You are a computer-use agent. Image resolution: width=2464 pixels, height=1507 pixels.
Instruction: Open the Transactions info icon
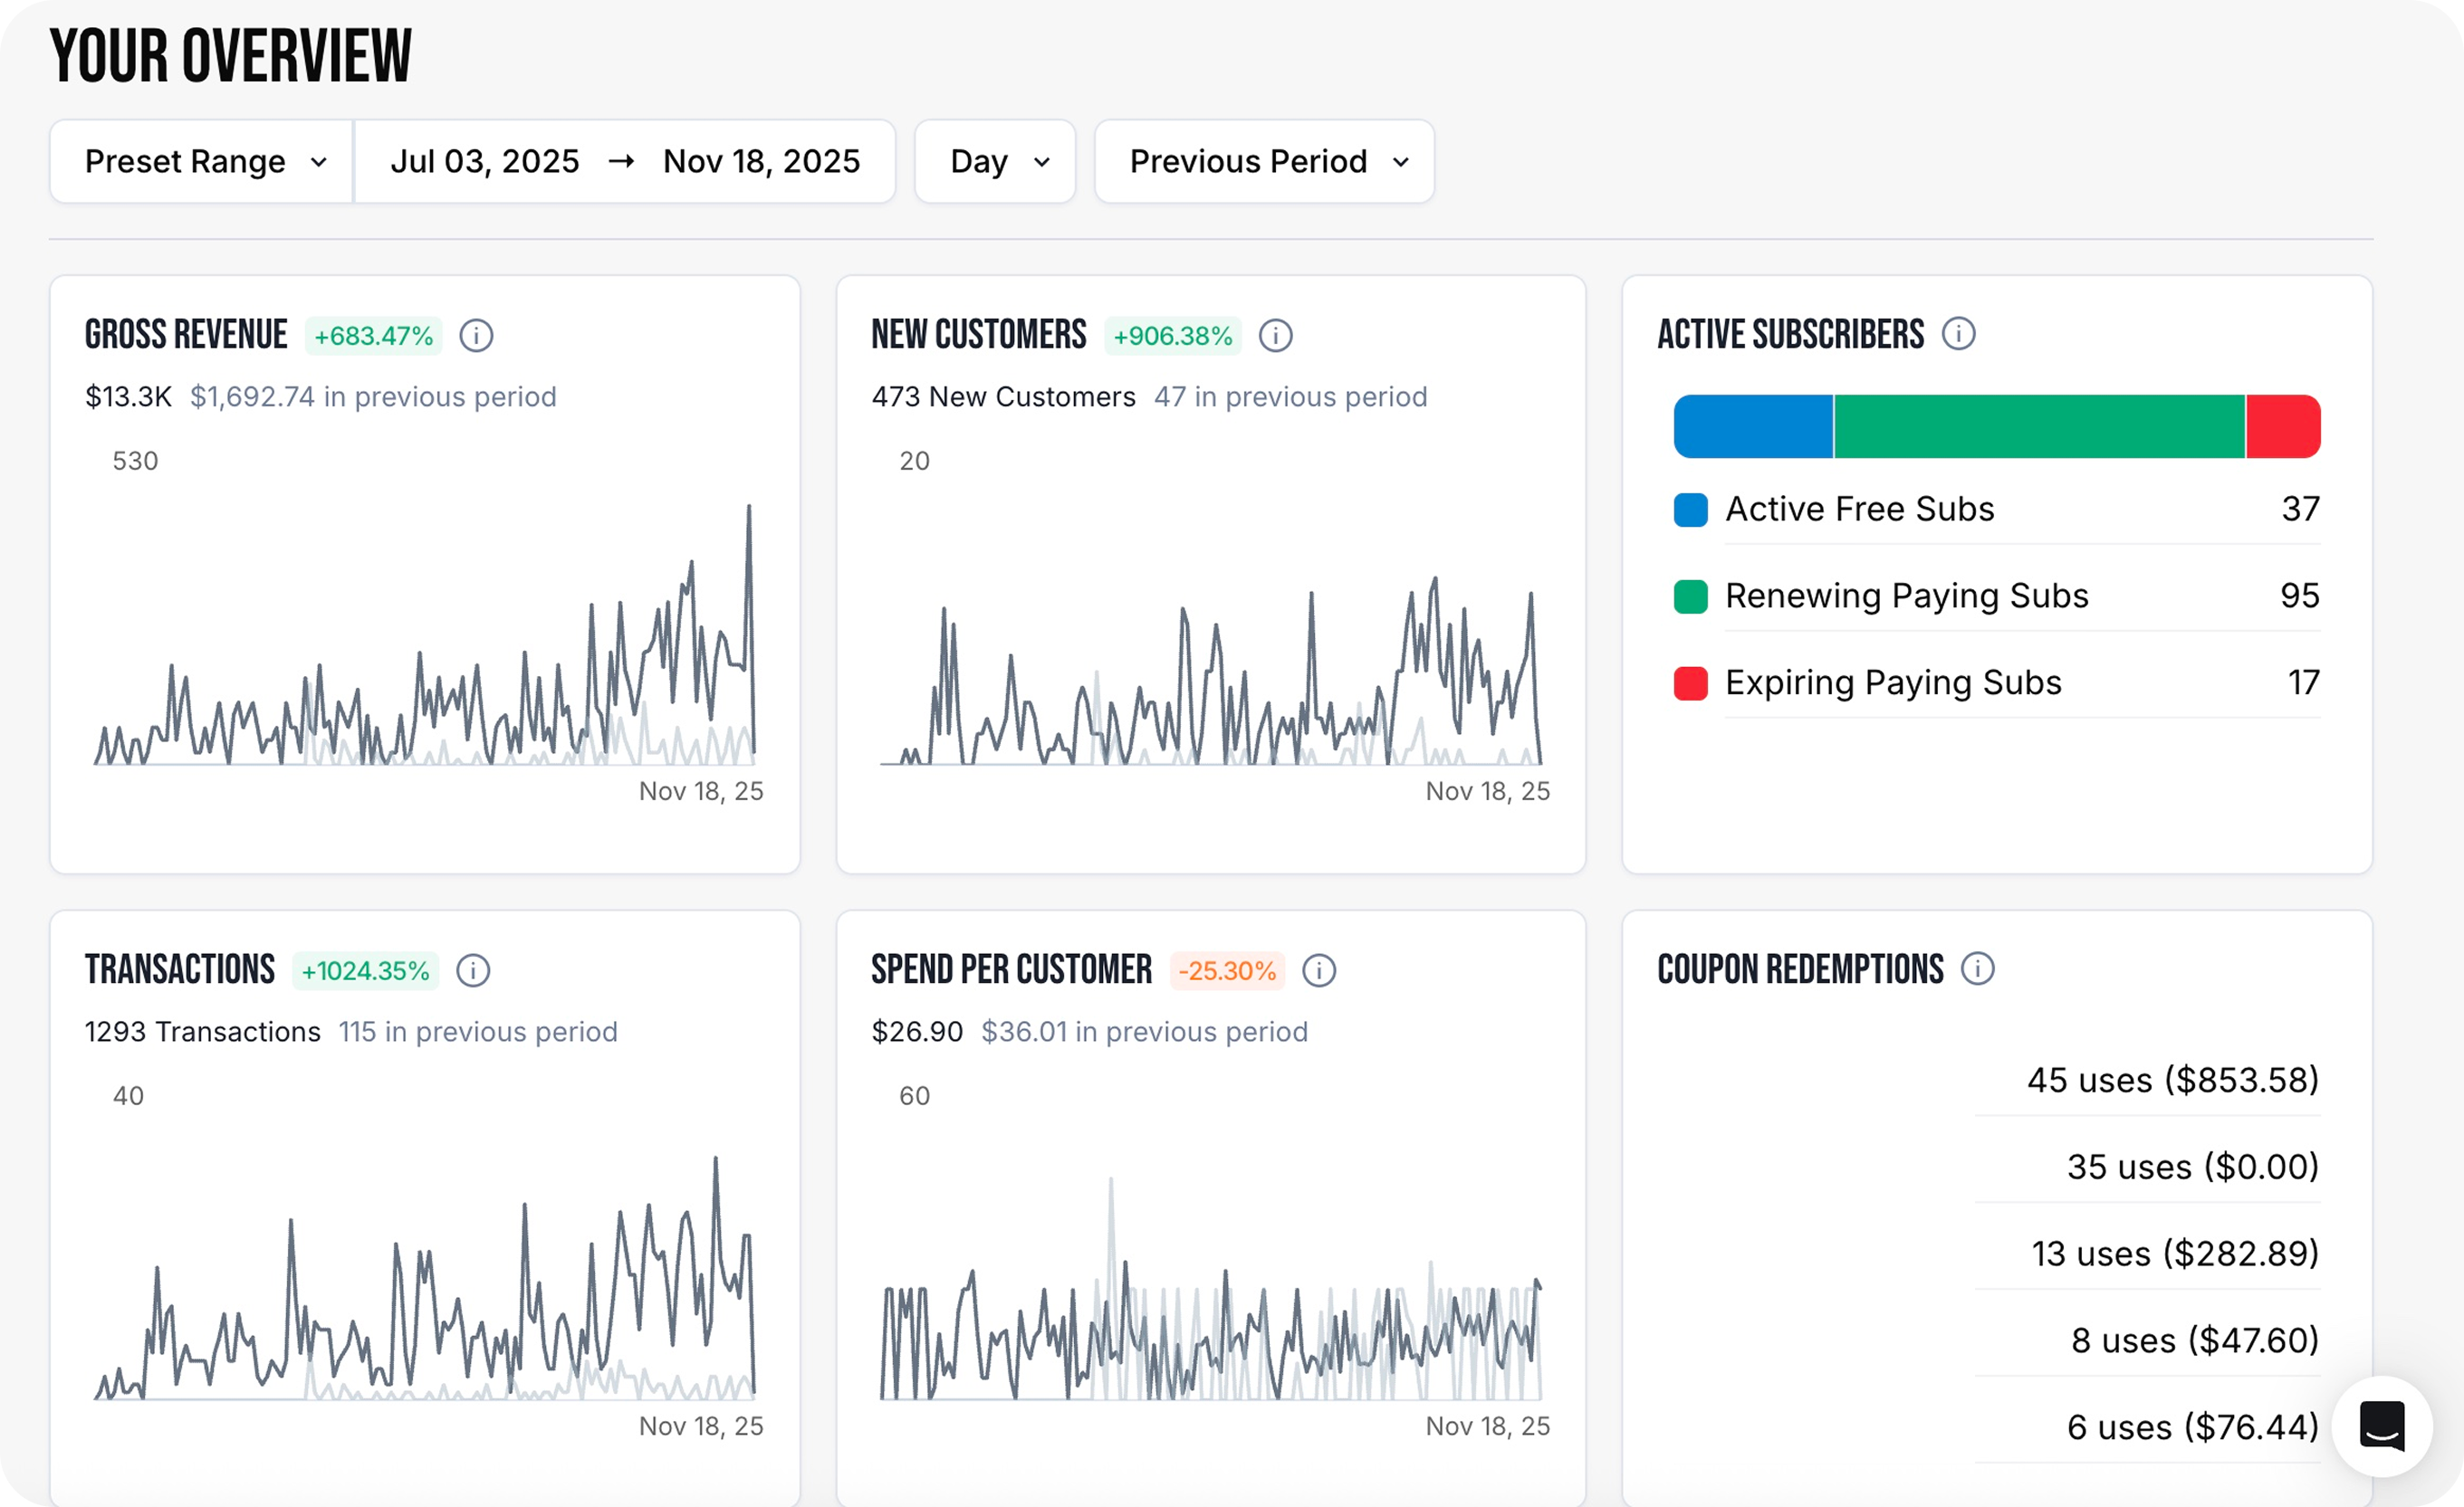point(473,970)
